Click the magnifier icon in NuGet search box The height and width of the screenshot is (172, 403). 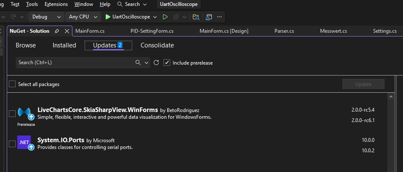(138, 63)
